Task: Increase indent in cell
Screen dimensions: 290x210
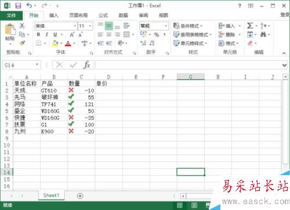Action: pos(109,43)
